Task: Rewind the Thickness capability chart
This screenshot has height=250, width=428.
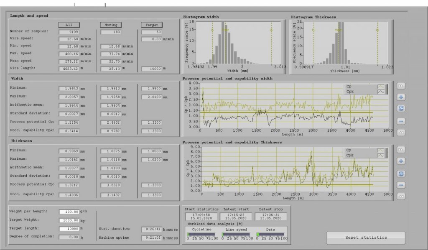Action: [x=401, y=196]
